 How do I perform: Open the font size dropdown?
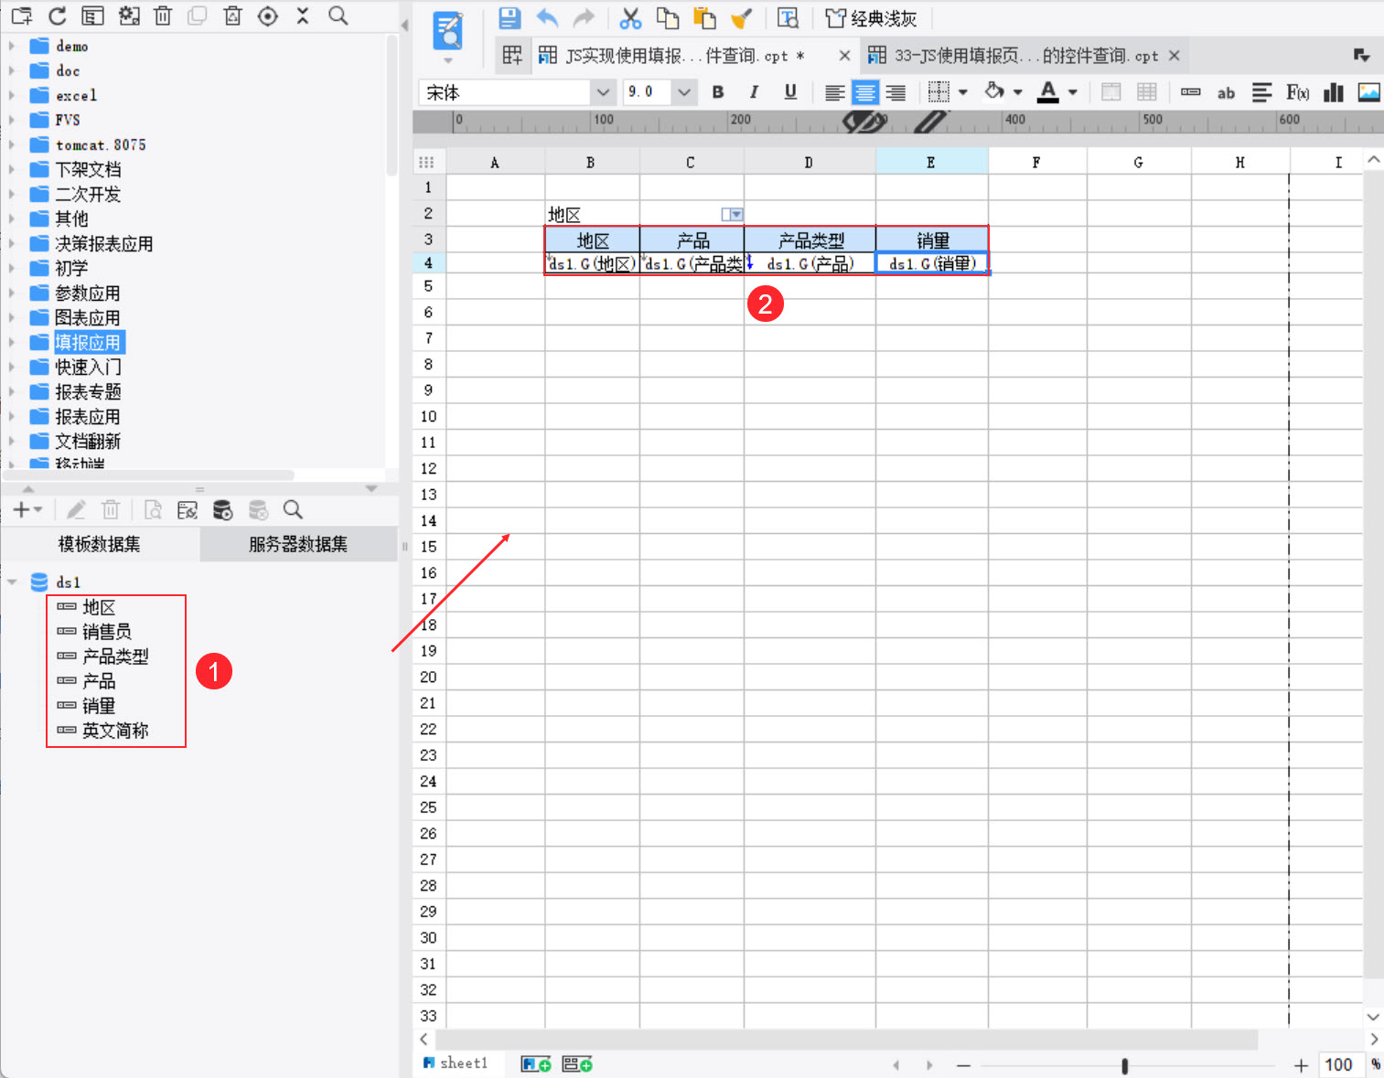pyautogui.click(x=684, y=92)
